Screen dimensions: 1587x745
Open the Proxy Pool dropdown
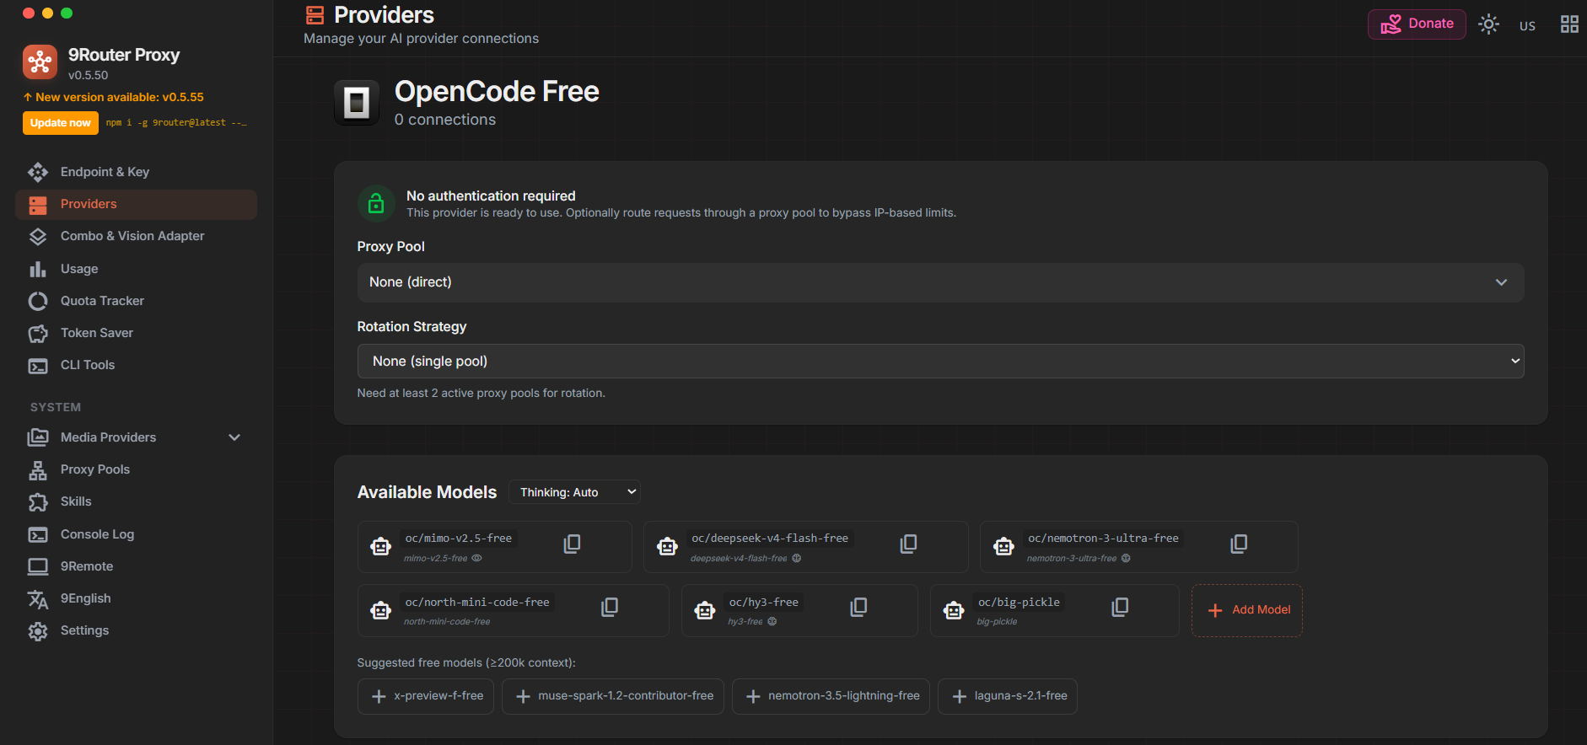pos(940,282)
